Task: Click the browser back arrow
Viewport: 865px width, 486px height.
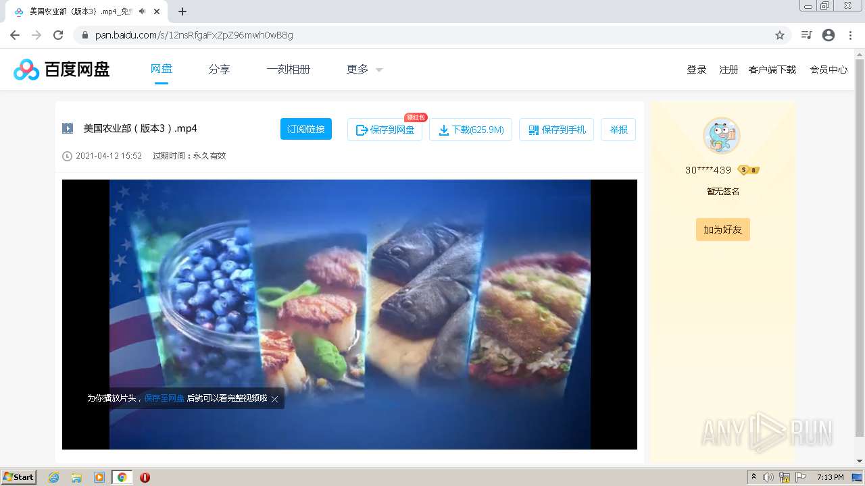Action: (15, 35)
